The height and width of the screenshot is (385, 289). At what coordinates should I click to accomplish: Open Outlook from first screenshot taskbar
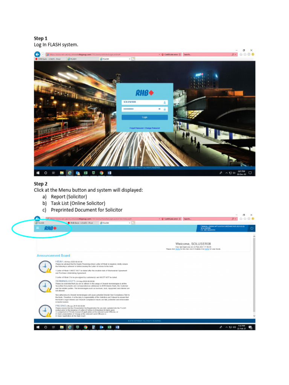78,173
